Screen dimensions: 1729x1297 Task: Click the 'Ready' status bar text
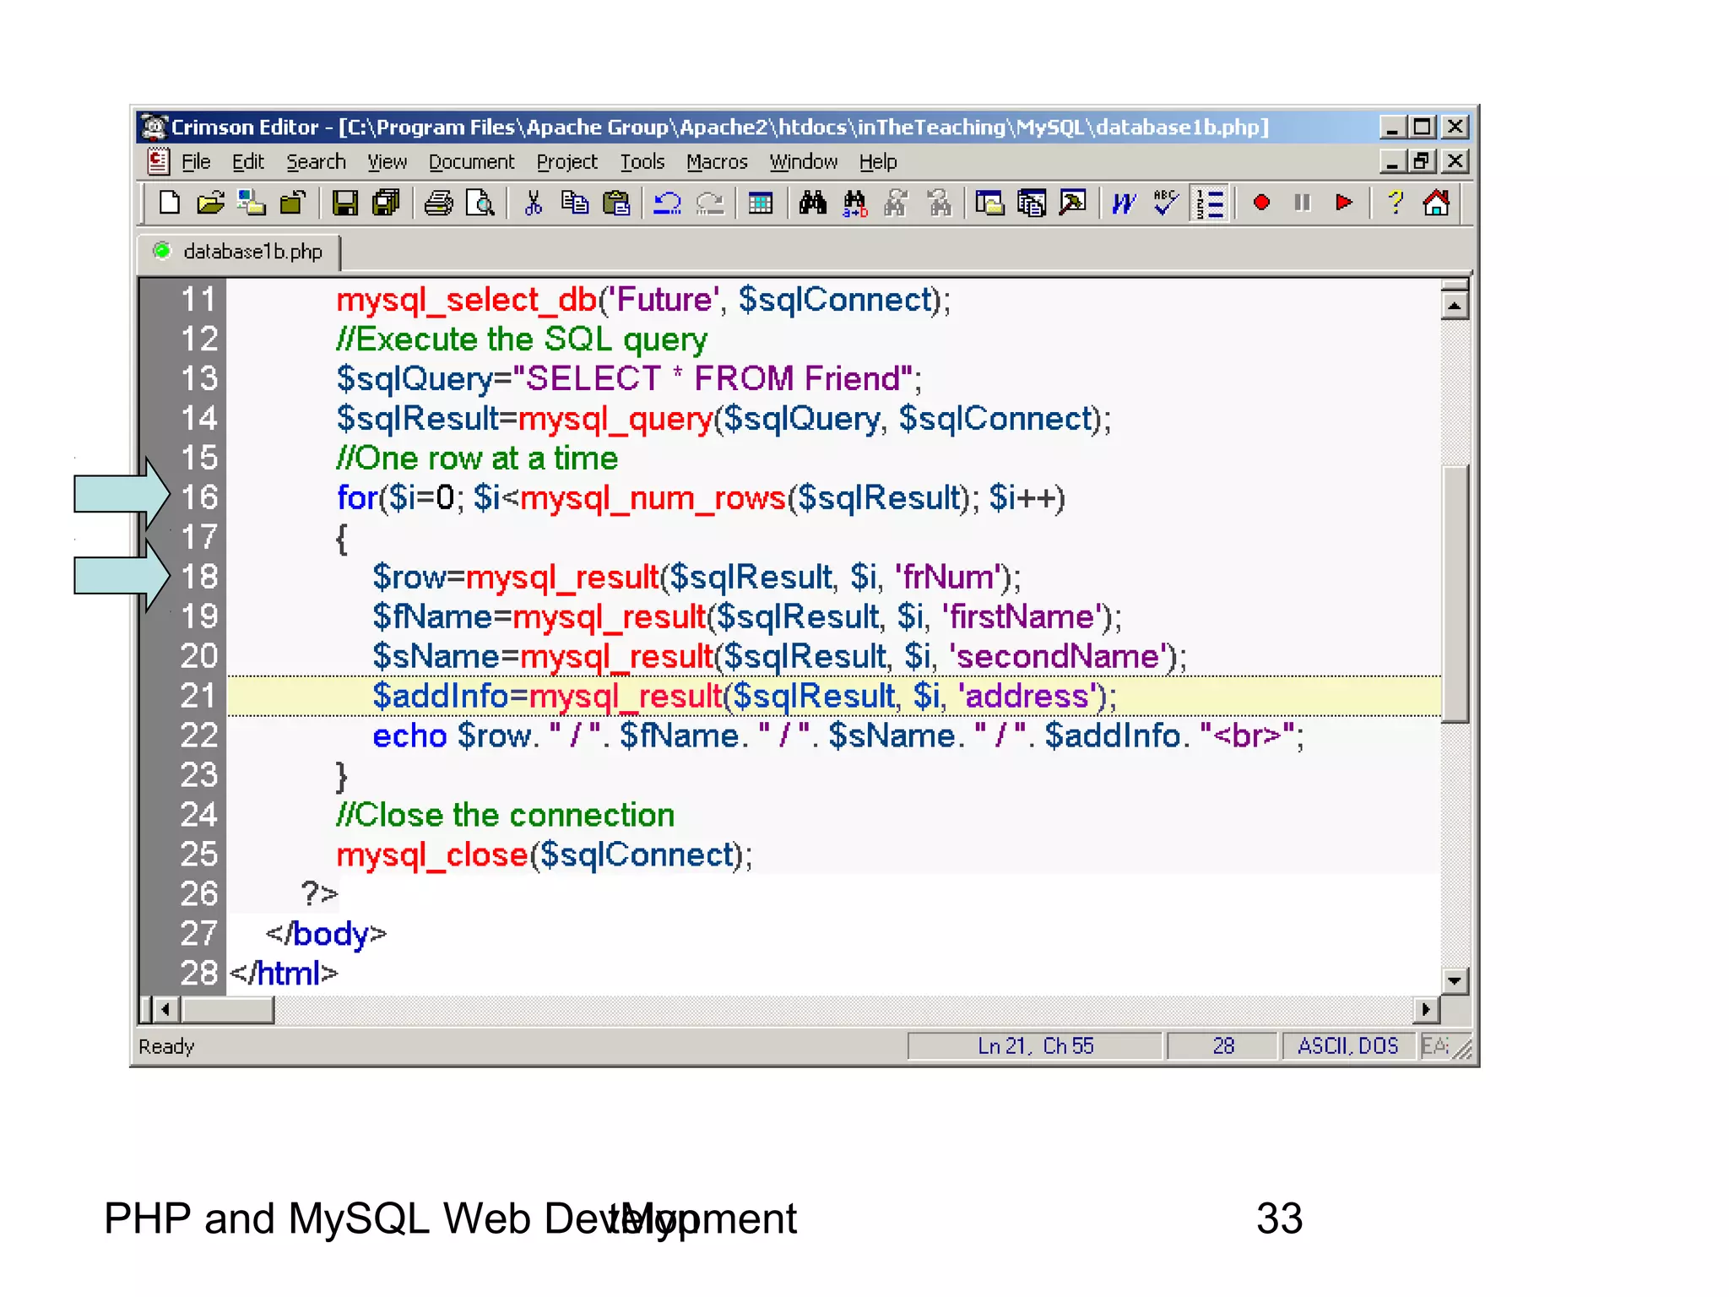[x=166, y=1047]
